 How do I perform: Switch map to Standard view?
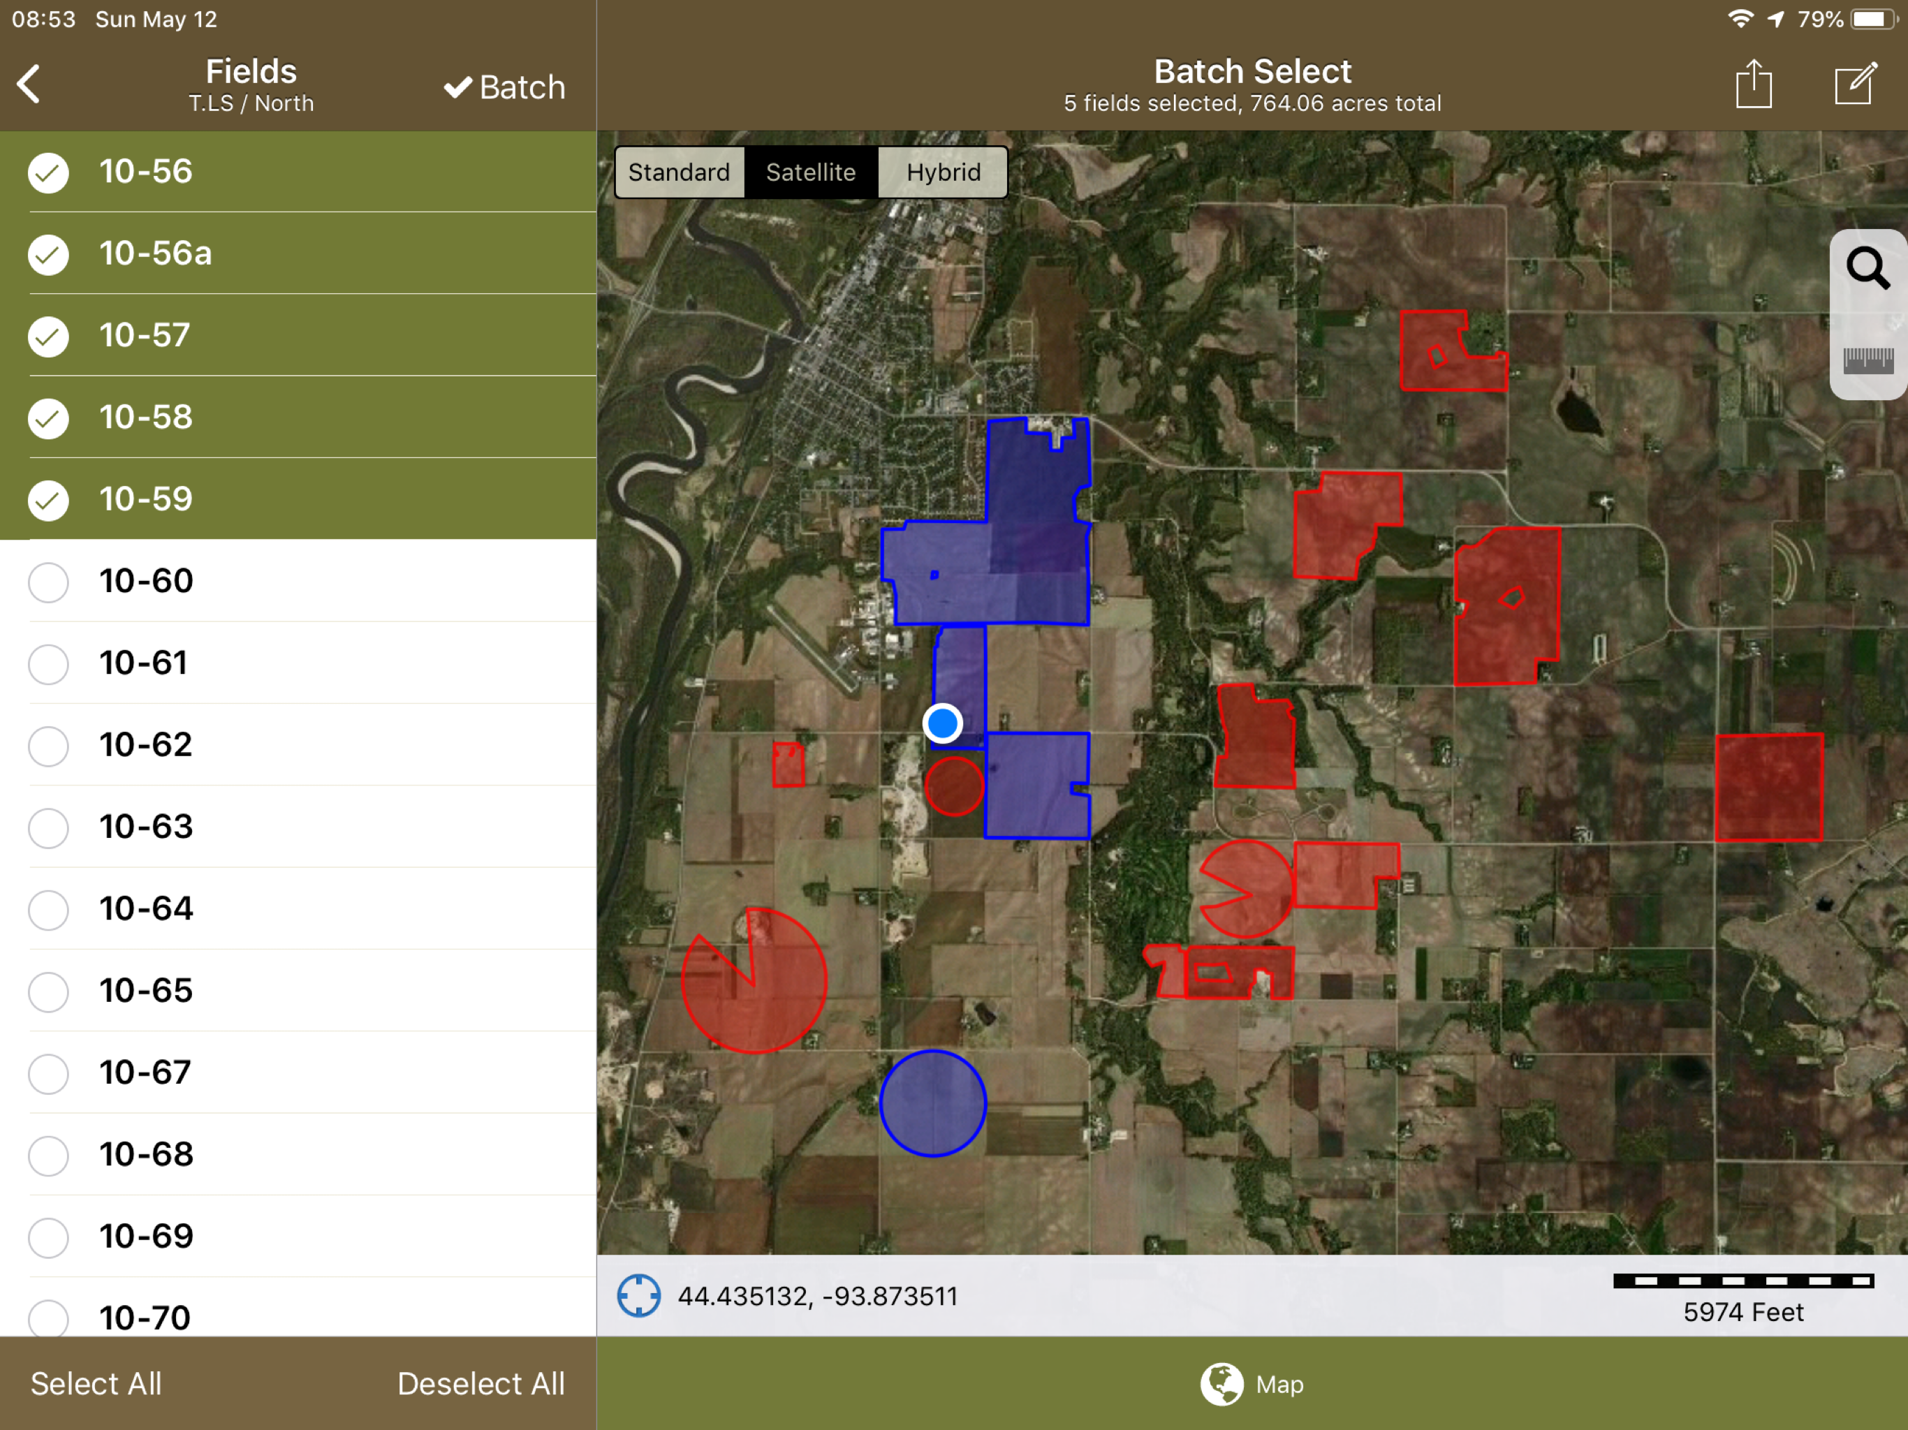click(679, 172)
